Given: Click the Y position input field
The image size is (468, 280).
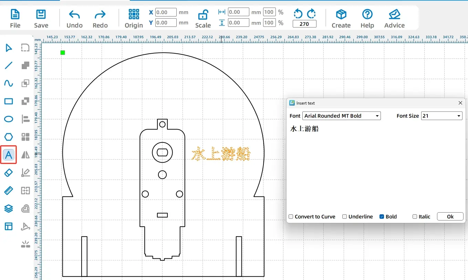Looking at the screenshot, I should pos(166,23).
